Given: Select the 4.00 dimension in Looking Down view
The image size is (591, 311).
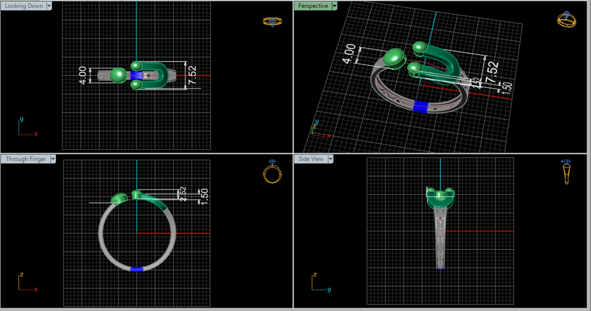Looking at the screenshot, I should [83, 75].
